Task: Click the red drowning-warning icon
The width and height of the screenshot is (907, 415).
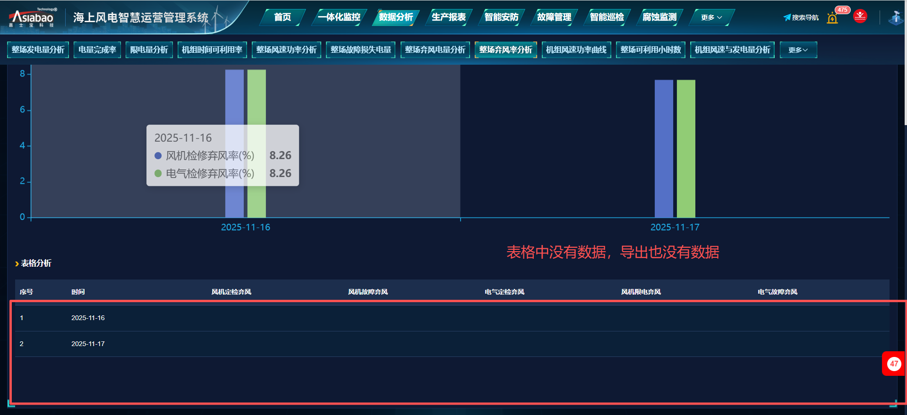Action: (x=860, y=17)
